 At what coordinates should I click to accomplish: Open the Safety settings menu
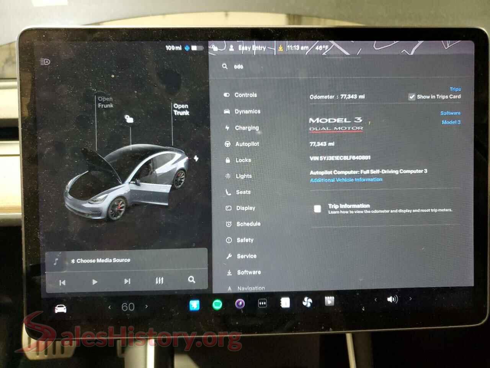(x=240, y=240)
